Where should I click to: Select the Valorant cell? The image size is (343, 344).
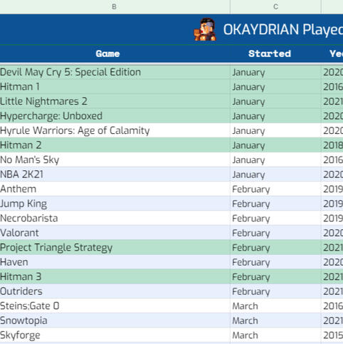(115, 233)
